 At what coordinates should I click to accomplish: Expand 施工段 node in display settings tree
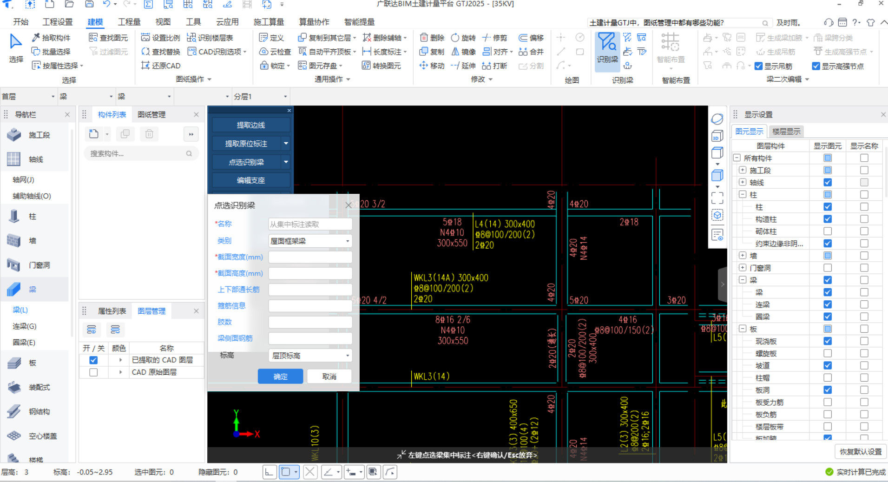click(x=743, y=170)
